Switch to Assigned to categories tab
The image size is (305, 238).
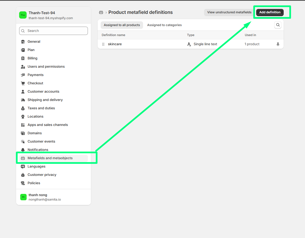point(164,25)
